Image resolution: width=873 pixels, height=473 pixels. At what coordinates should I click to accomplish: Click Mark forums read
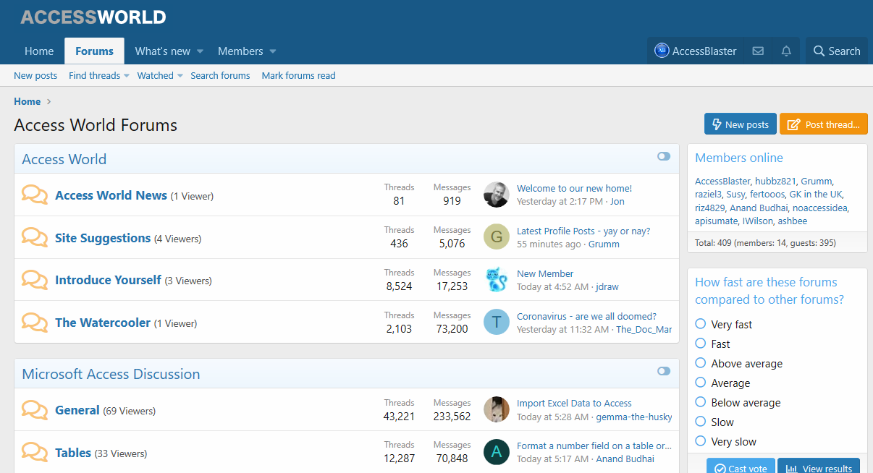pos(298,75)
